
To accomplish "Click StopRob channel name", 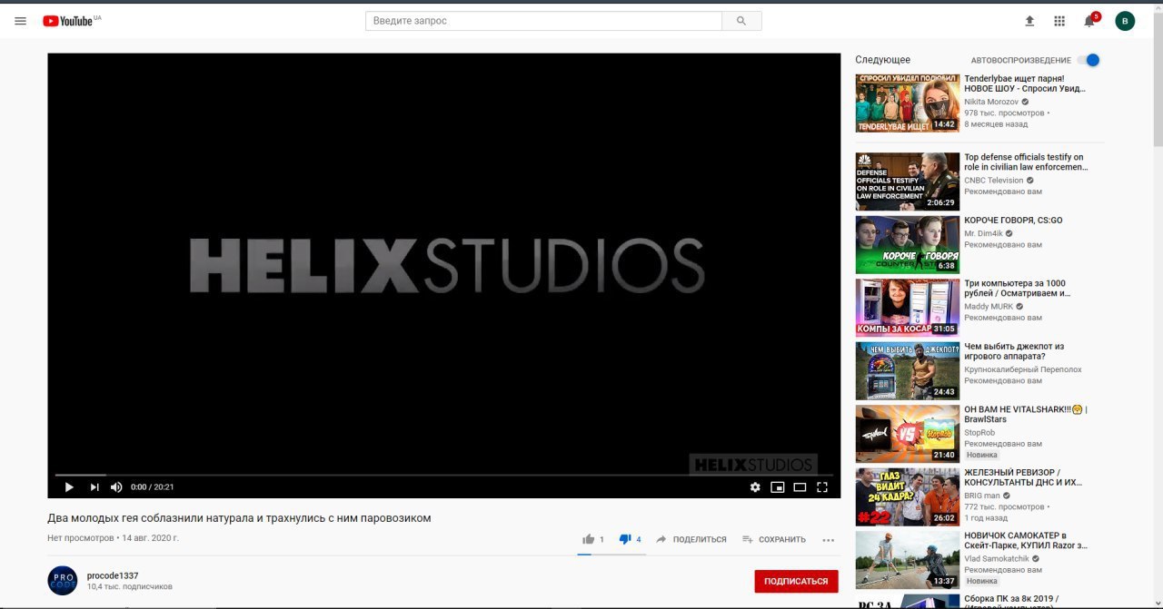I will tap(979, 433).
